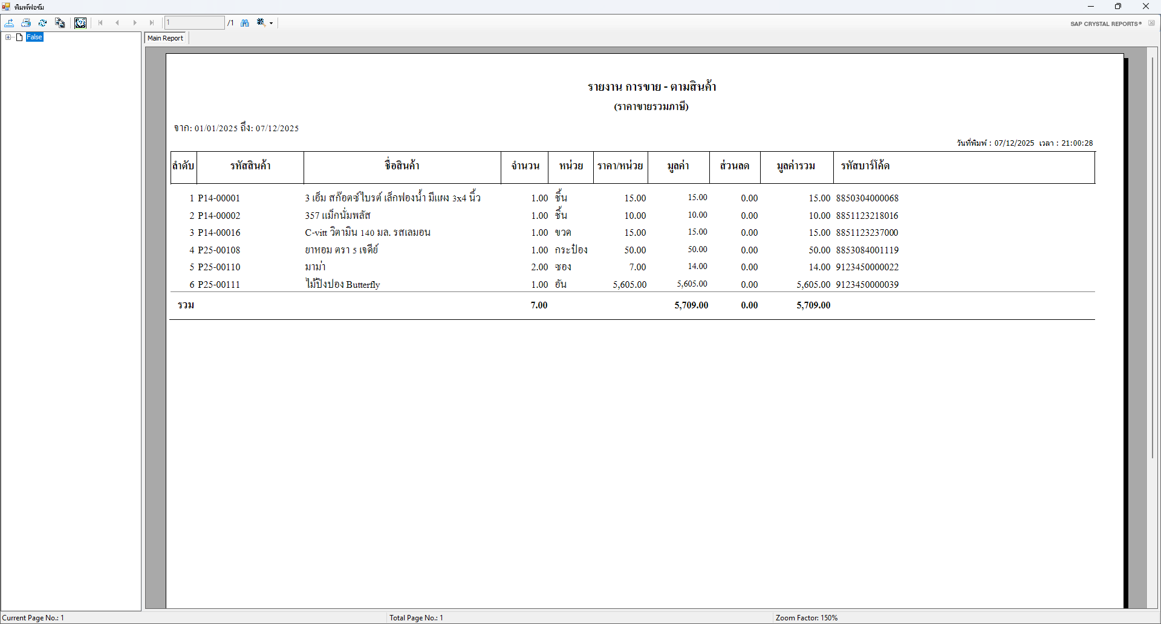Go to the first page
The width and height of the screenshot is (1161, 624).
coord(100,23)
